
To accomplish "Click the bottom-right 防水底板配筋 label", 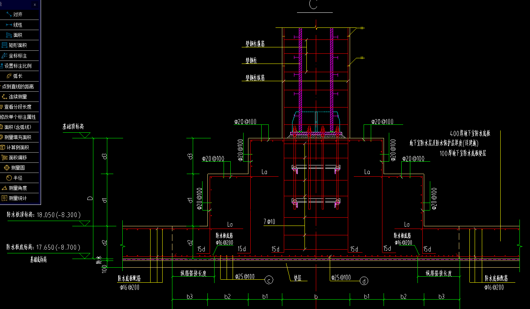I will [496, 279].
